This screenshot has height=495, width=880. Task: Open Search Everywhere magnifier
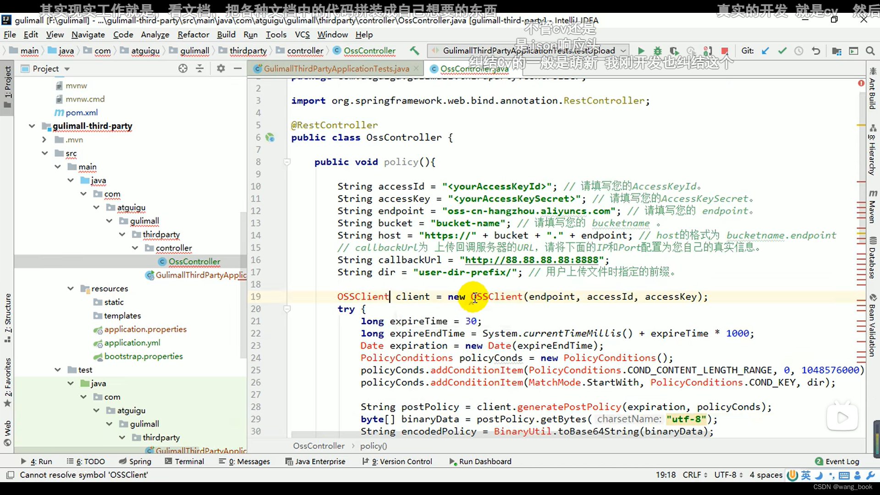point(870,51)
